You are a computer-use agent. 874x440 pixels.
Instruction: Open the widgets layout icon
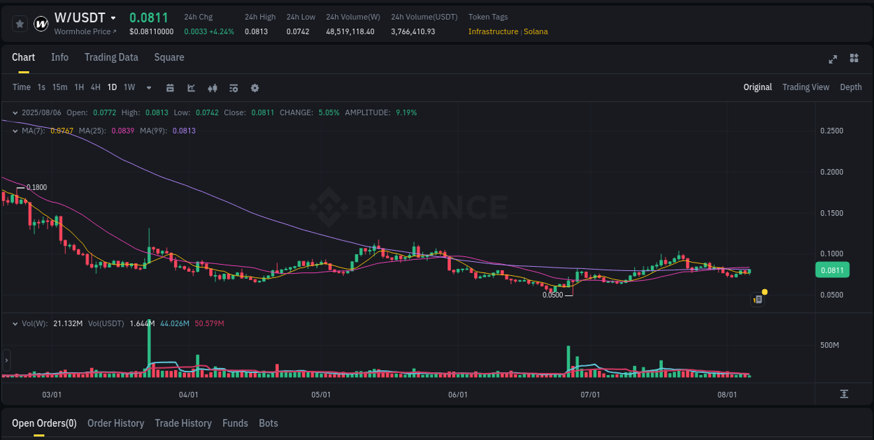pyautogui.click(x=854, y=59)
